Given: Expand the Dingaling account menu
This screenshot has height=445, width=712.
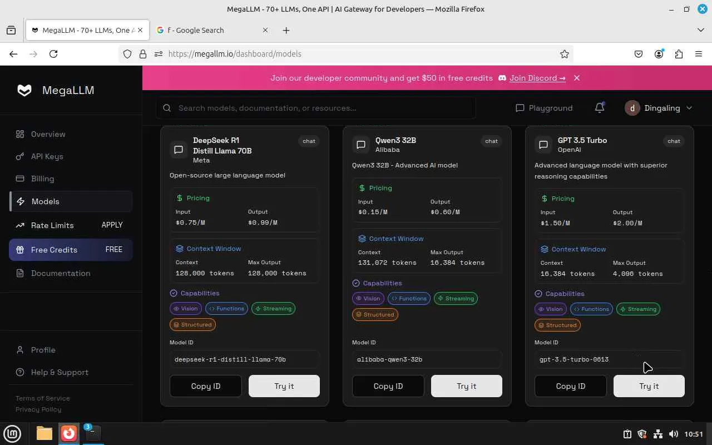Looking at the screenshot, I should coord(659,108).
